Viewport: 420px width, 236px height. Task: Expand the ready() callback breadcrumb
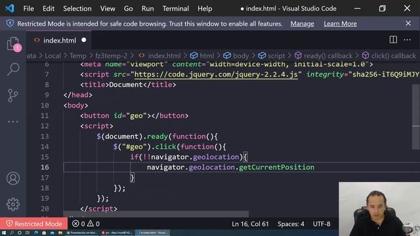(324, 56)
